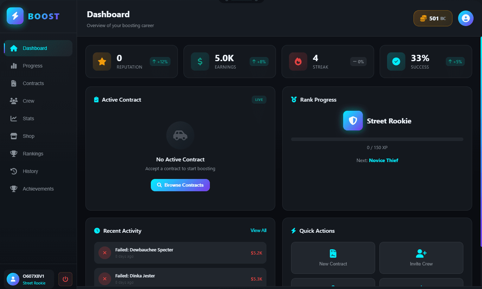This screenshot has height=289, width=482.
Task: Select Achievements in the sidebar
Action: (x=38, y=189)
